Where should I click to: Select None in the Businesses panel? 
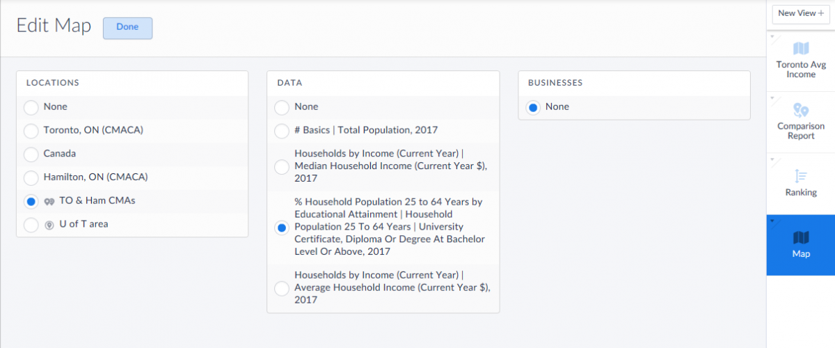pyautogui.click(x=533, y=107)
